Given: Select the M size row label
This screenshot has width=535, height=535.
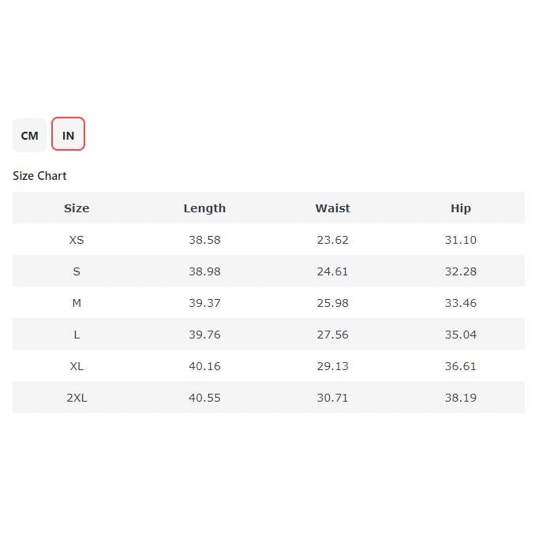Looking at the screenshot, I should click(x=77, y=303).
